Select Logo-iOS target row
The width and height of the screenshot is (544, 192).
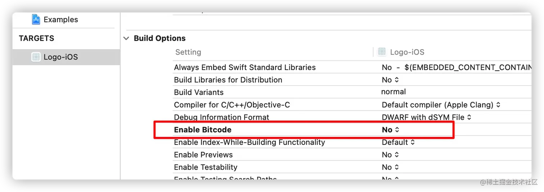(x=66, y=57)
